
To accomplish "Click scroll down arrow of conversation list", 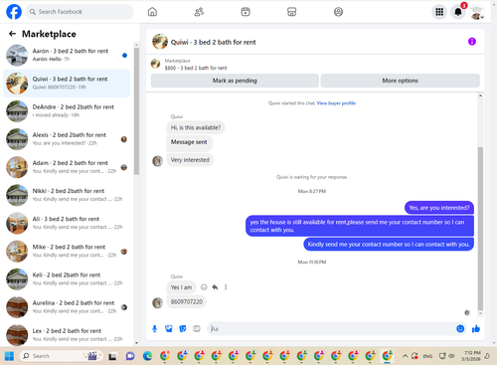I will point(136,343).
